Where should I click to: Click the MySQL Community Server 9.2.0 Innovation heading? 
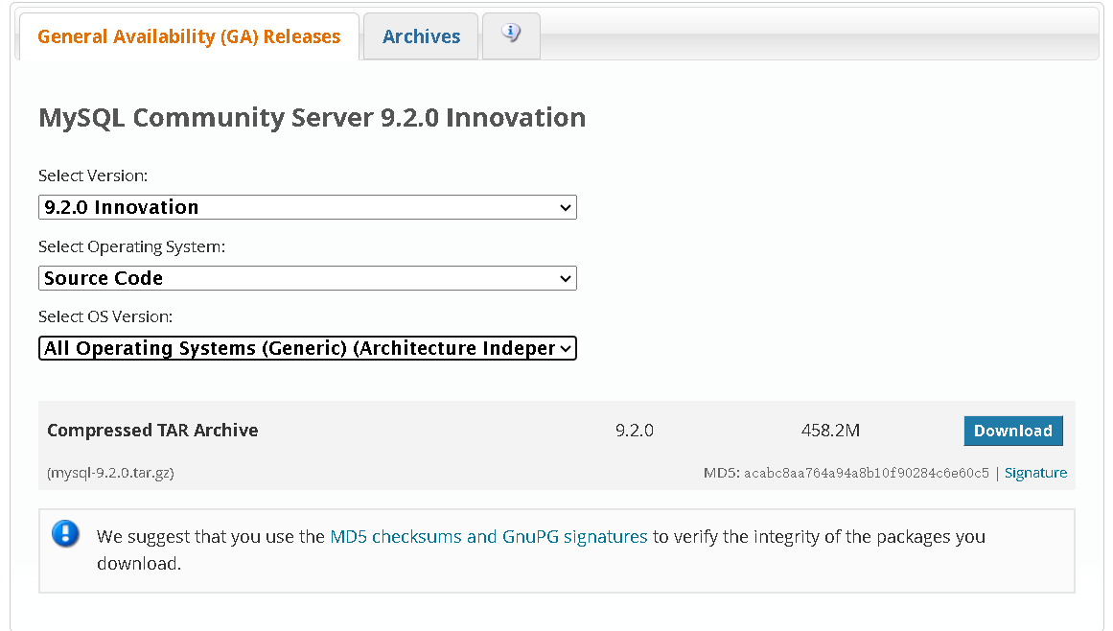313,118
